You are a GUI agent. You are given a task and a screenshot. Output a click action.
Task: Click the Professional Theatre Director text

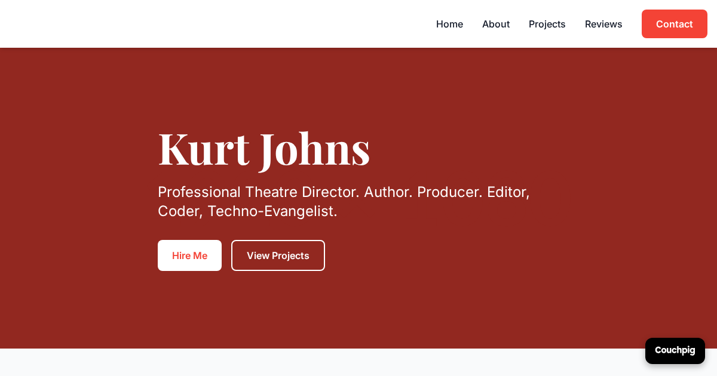pos(258,192)
